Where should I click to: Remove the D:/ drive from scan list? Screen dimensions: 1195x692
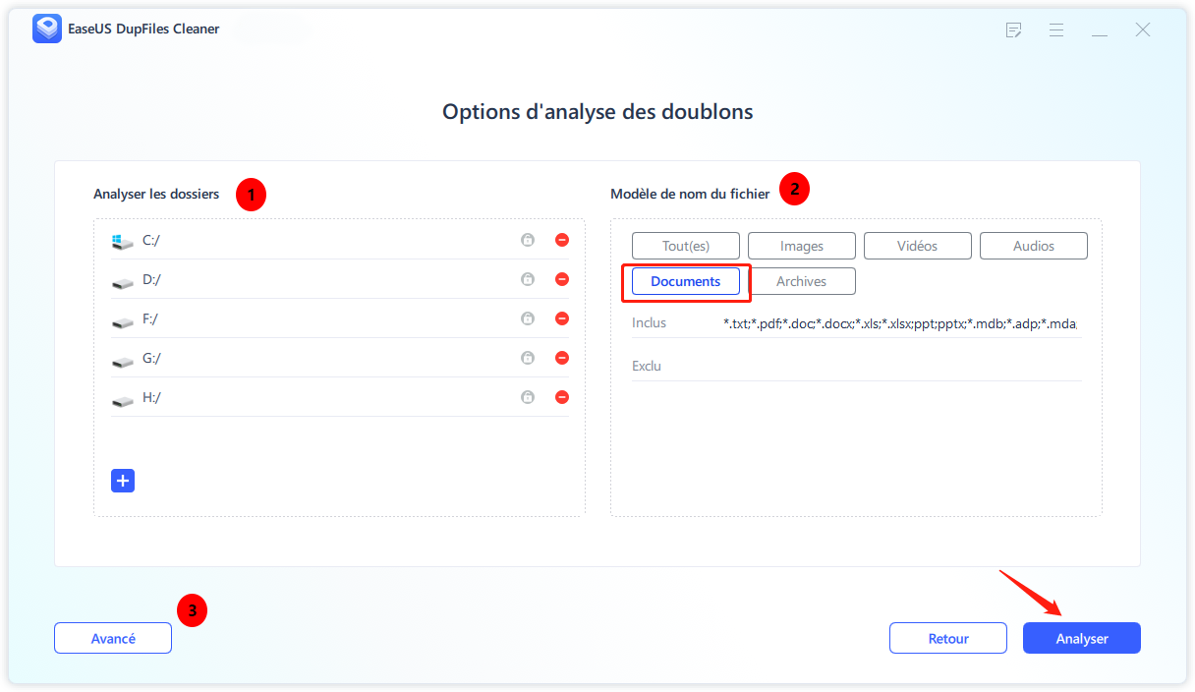tap(562, 279)
